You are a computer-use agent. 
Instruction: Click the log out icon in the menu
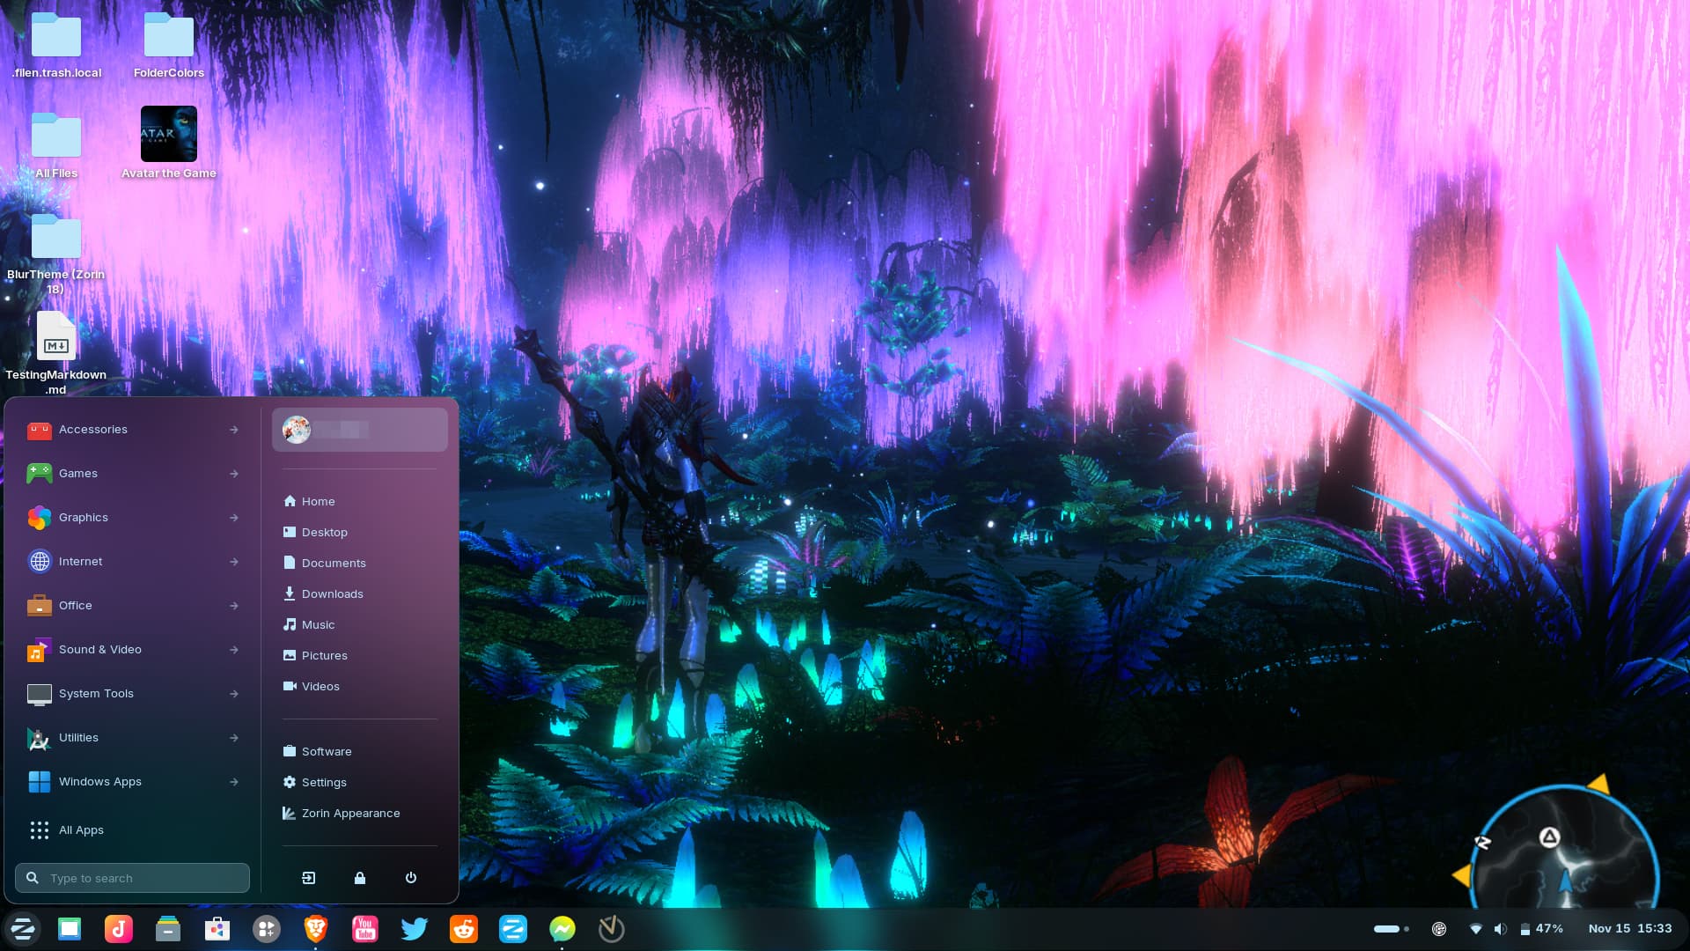click(x=309, y=878)
